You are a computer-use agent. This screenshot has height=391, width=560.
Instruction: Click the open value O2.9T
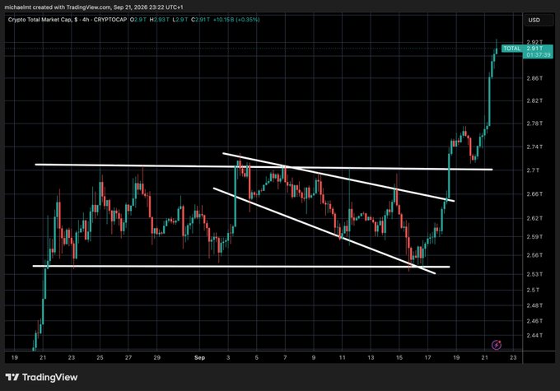click(138, 20)
